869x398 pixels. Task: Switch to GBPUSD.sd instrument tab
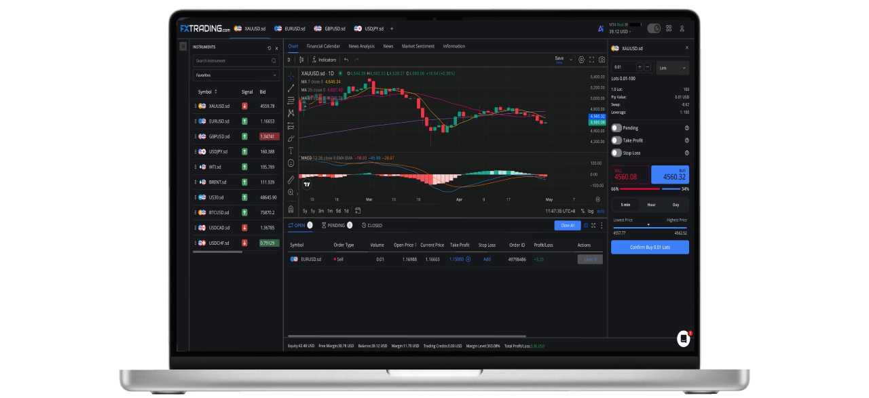point(331,28)
